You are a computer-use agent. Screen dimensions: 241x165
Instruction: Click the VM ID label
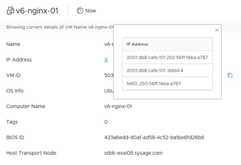tap(14, 75)
